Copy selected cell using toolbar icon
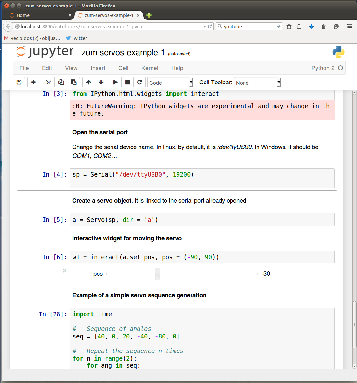This screenshot has width=357, height=383. point(61,82)
